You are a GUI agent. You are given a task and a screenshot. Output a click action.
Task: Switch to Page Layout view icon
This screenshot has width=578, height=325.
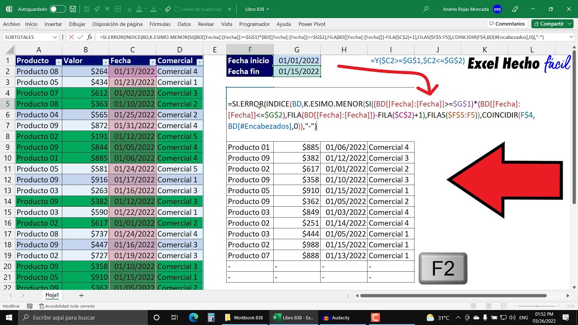click(489, 306)
